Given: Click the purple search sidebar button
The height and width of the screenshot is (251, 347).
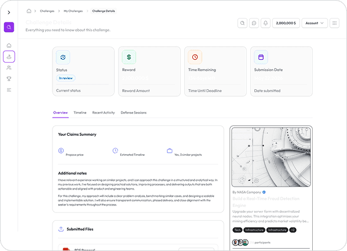Looking at the screenshot, I should [x=9, y=27].
